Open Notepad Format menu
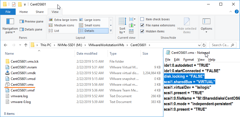Viewport: 240px width, 117px height. point(189,60)
